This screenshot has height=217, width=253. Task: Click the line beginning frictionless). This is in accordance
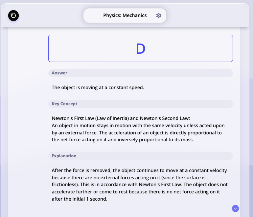click(140, 185)
